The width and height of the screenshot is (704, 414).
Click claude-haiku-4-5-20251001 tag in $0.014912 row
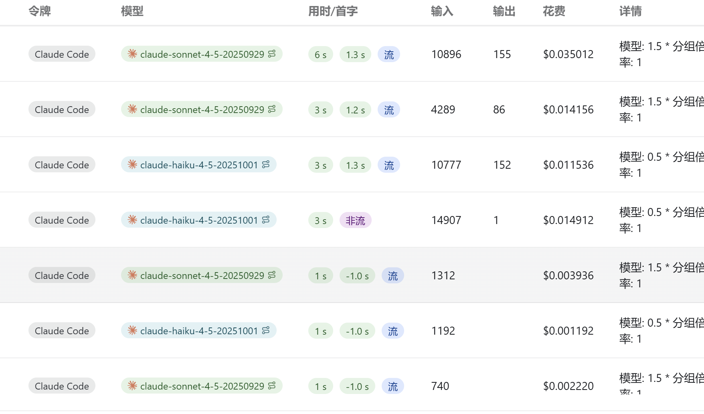(x=199, y=220)
